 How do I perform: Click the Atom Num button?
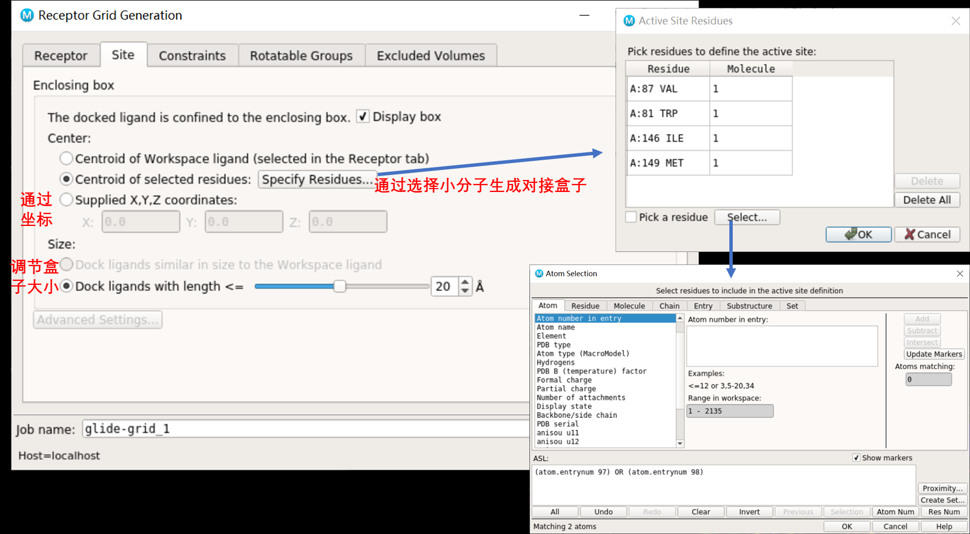pos(895,512)
